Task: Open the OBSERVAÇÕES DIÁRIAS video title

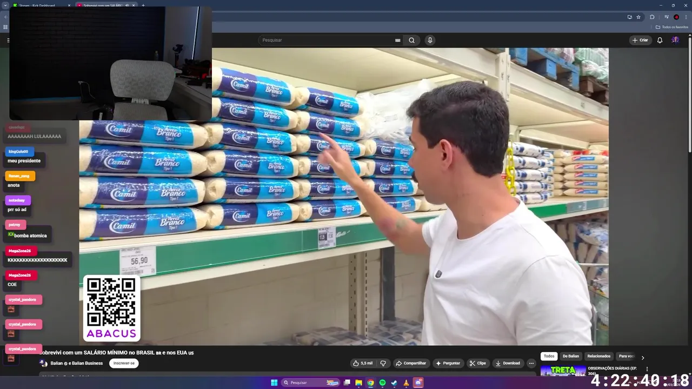Action: [x=613, y=371]
